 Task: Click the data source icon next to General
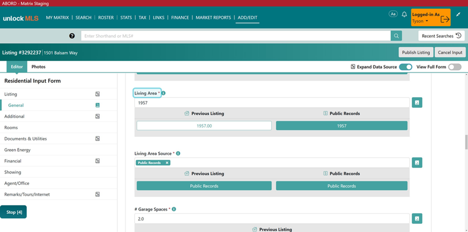[x=97, y=105]
